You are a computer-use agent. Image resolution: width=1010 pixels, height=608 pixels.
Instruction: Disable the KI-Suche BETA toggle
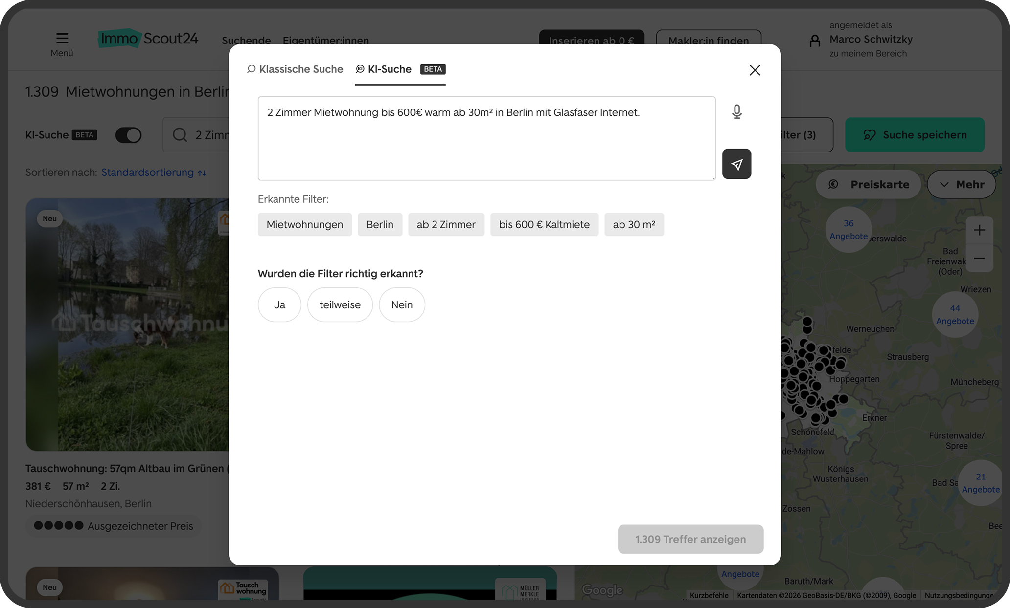pyautogui.click(x=128, y=135)
